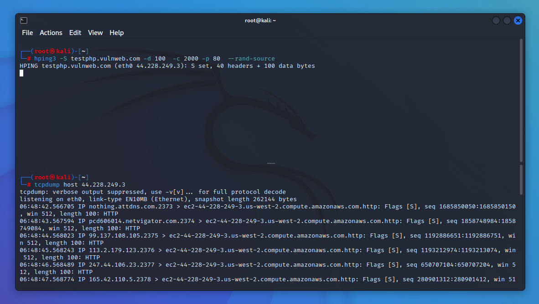
Task: Click the 'HPING testphp.vulnweb.com' output line
Action: click(x=167, y=66)
